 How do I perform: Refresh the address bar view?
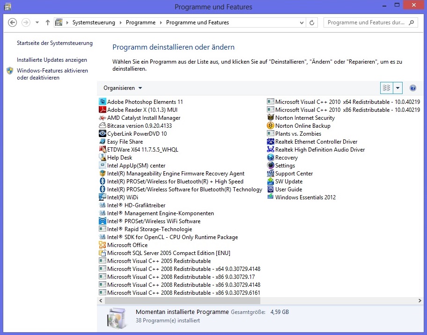312,22
